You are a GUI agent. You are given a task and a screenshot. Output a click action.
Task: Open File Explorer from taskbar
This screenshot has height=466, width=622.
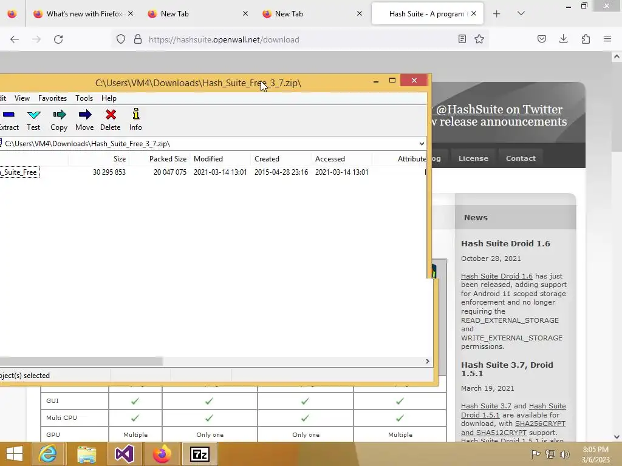86,454
